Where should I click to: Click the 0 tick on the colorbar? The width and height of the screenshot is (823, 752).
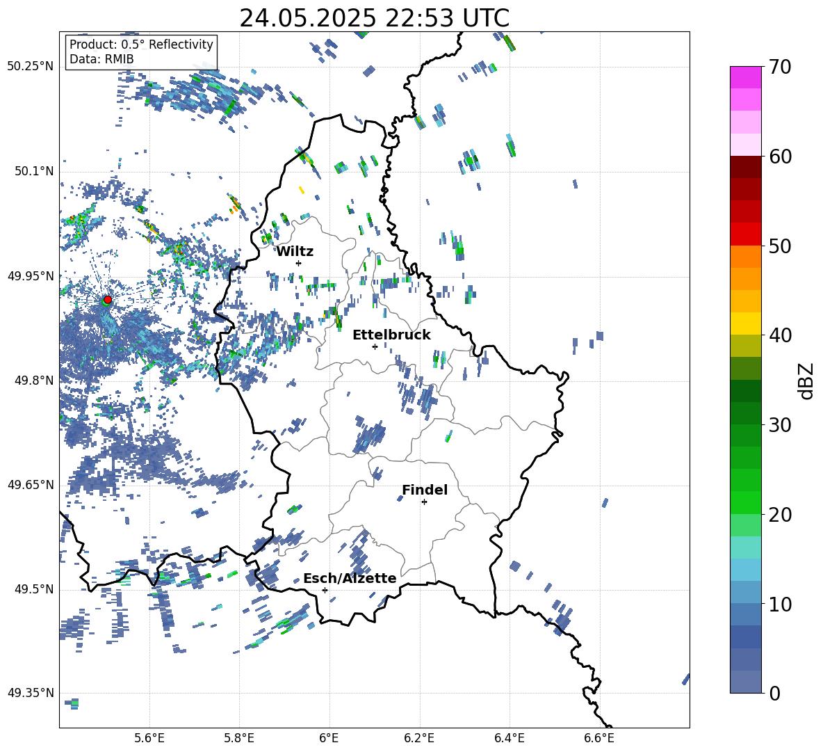pos(774,693)
